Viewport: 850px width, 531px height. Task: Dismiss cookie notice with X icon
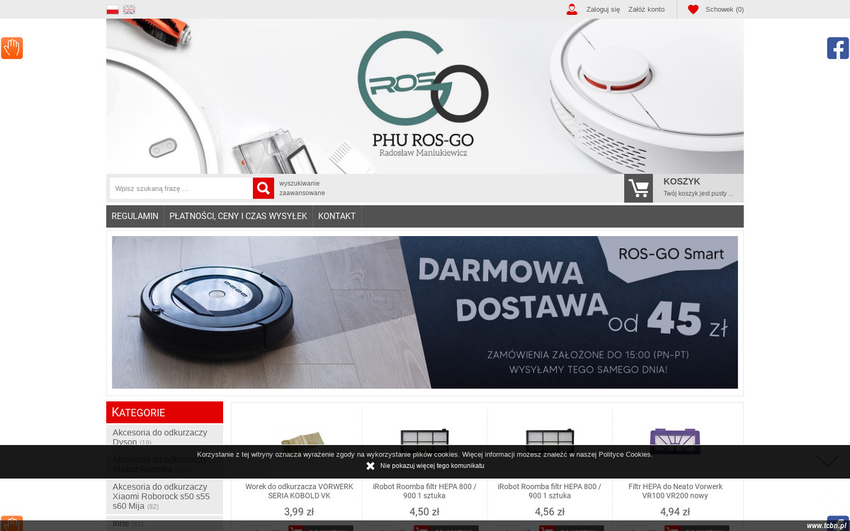(x=370, y=466)
